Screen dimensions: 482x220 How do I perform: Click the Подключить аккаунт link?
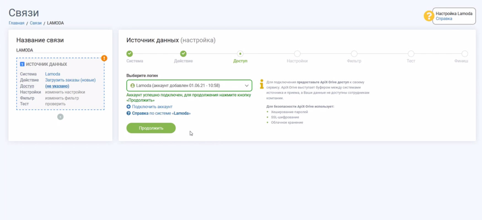(x=152, y=107)
